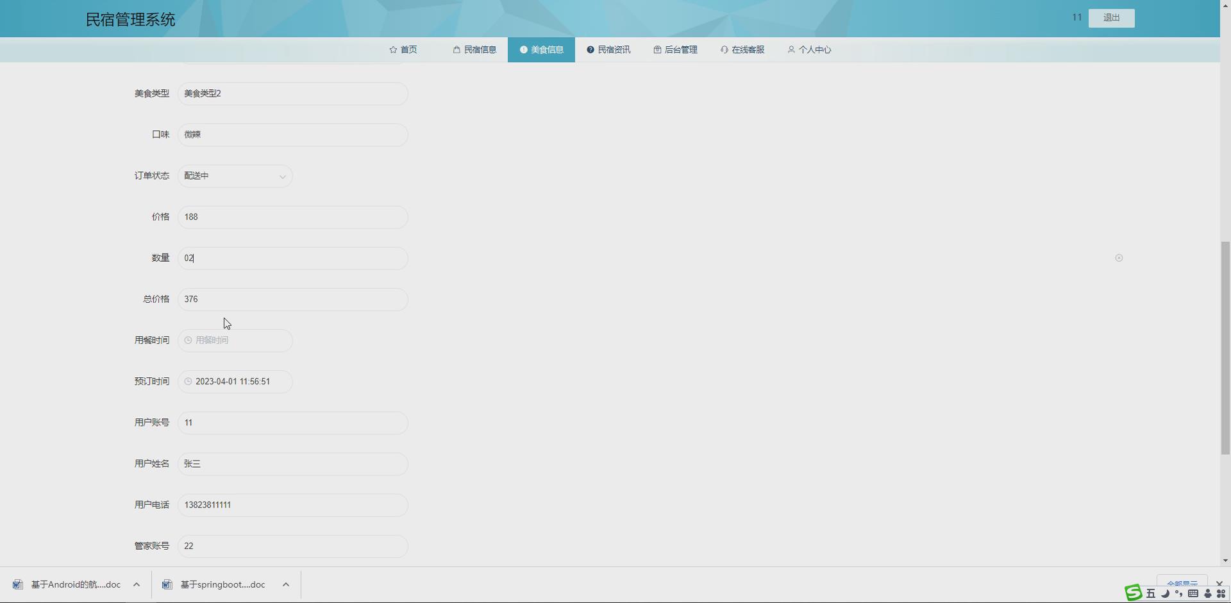Expand options for 基于Android doc download

coord(137,584)
